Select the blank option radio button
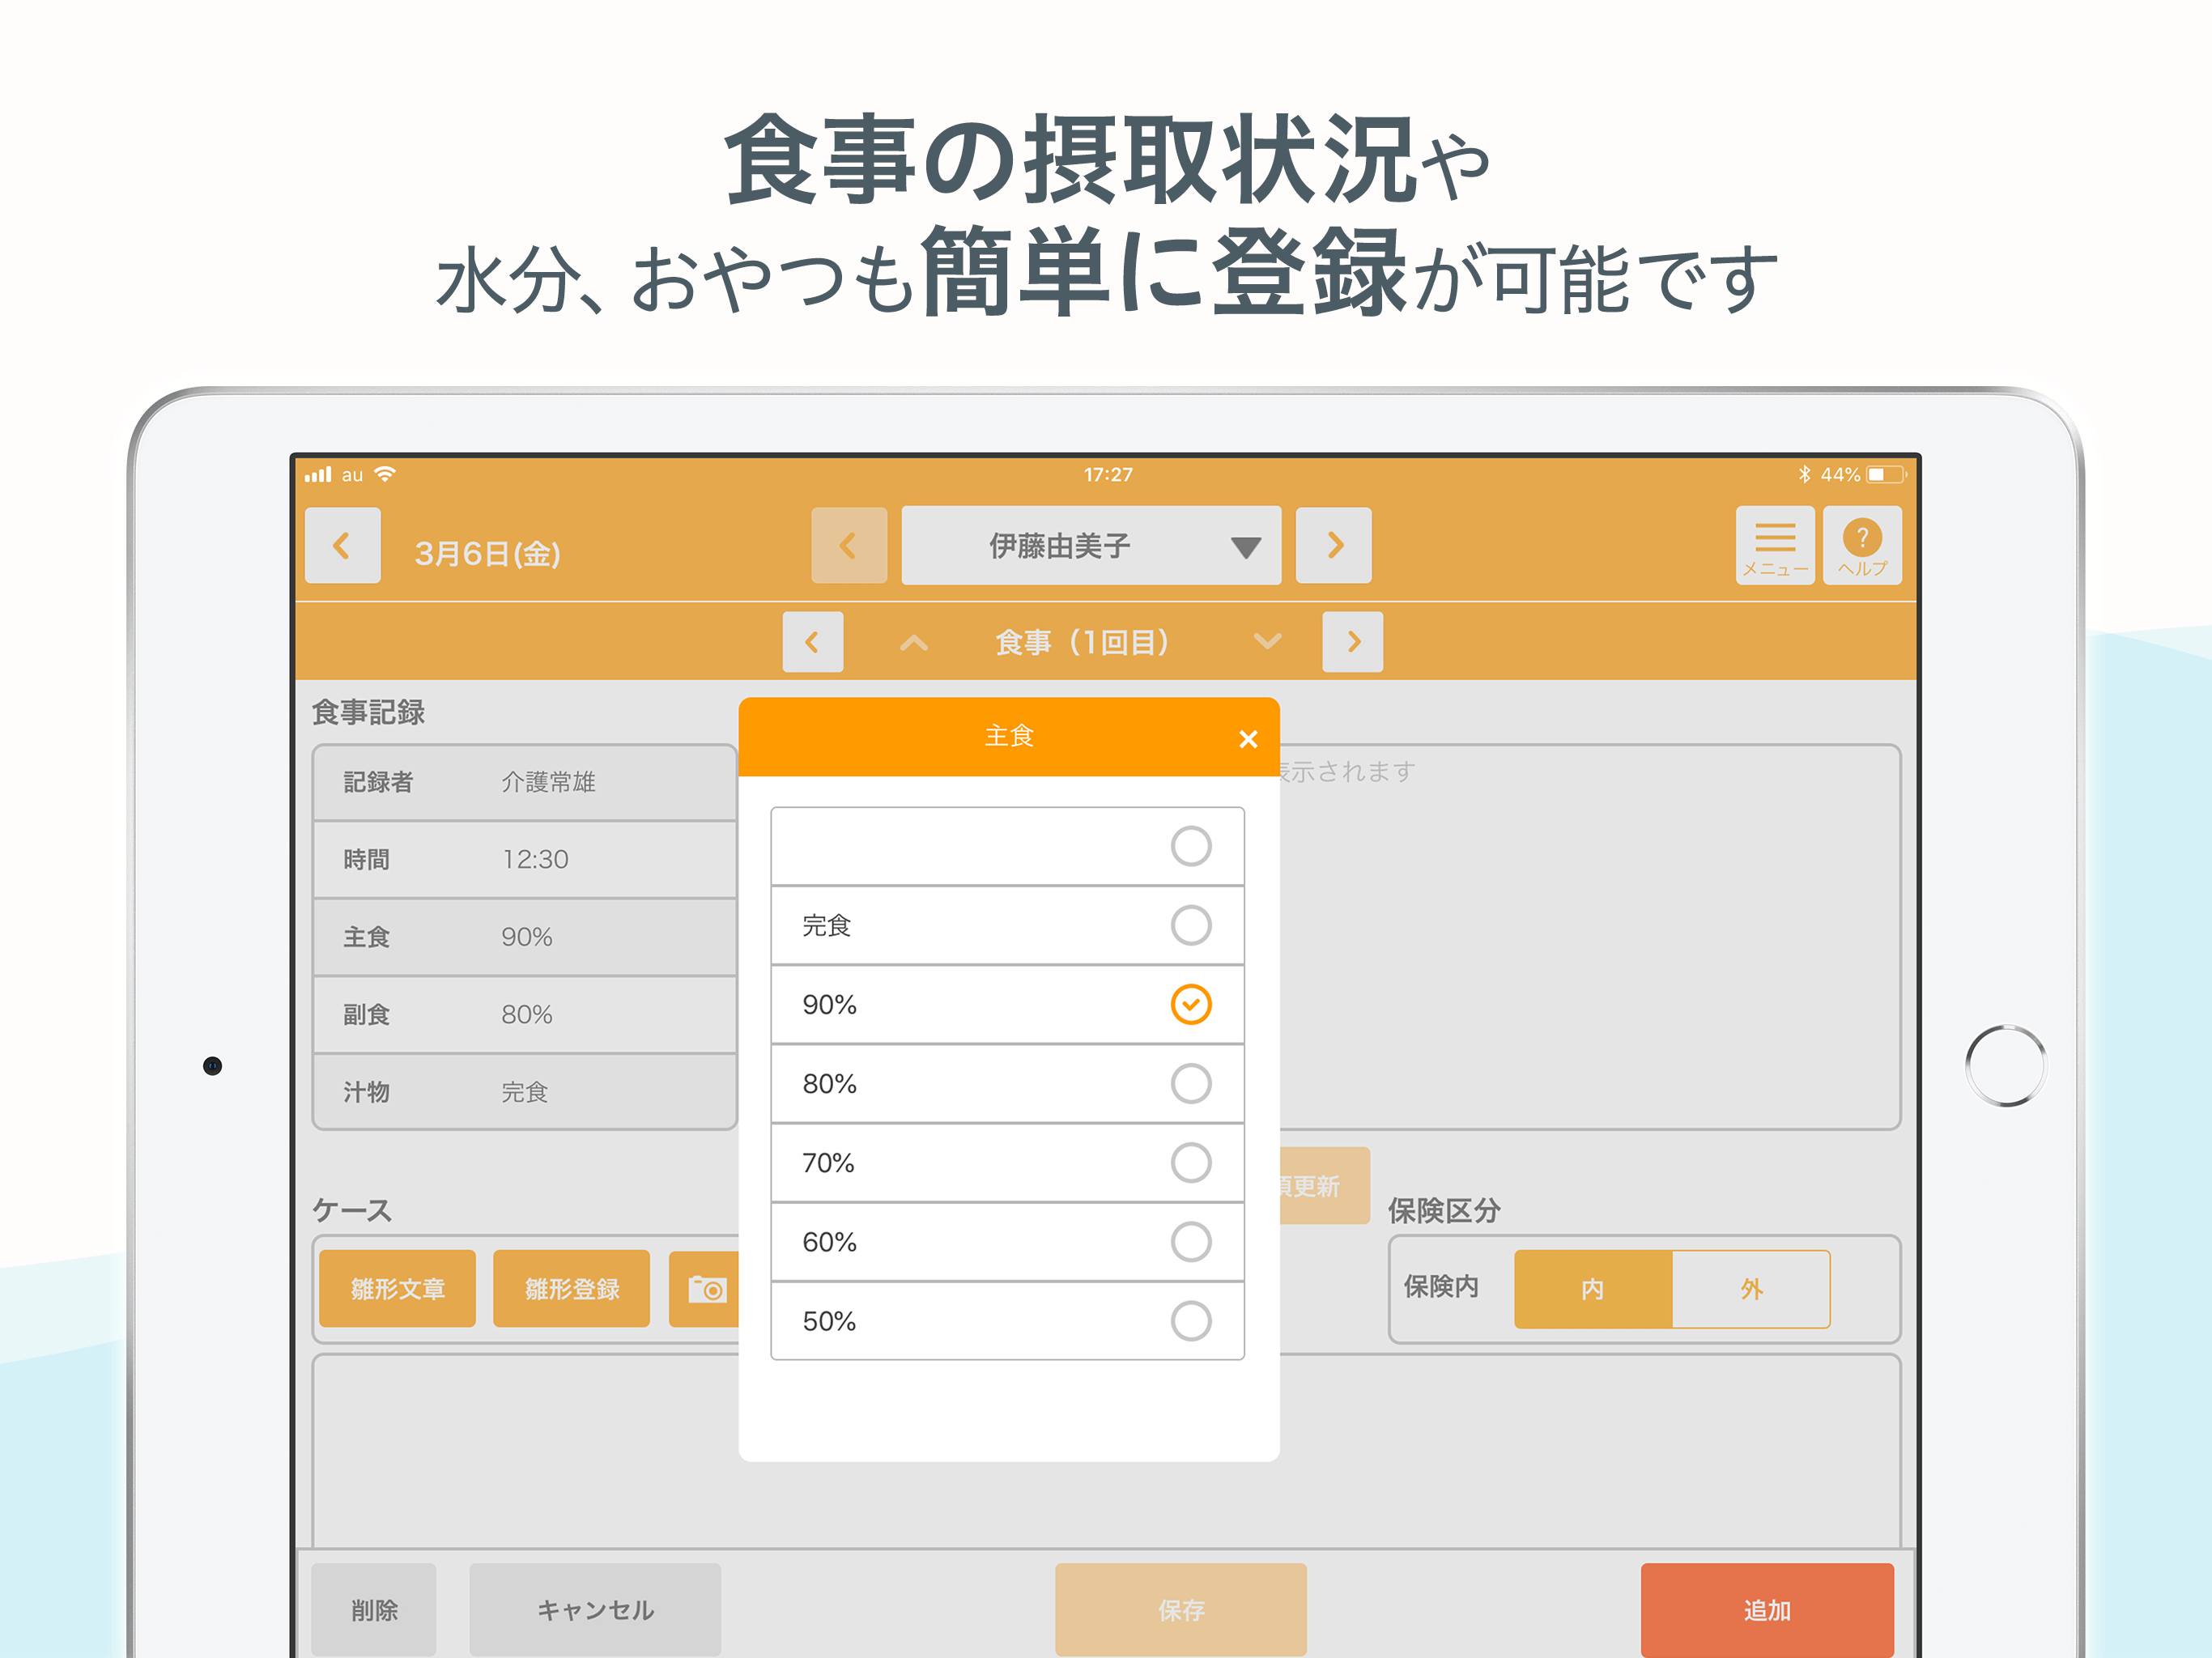This screenshot has height=1658, width=2212. click(1191, 846)
